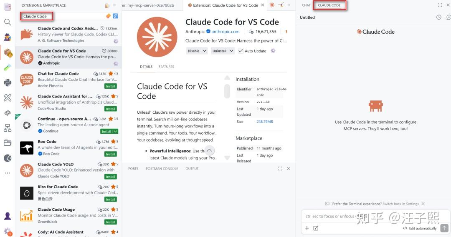The image size is (451, 237).
Task: Click the extension details vertical scrollbar thumb
Action: pos(227,91)
